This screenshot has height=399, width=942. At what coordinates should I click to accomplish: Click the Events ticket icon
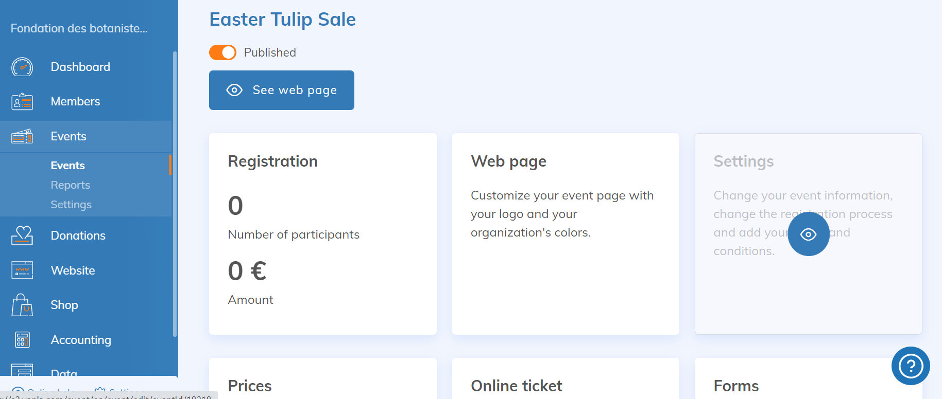[22, 136]
